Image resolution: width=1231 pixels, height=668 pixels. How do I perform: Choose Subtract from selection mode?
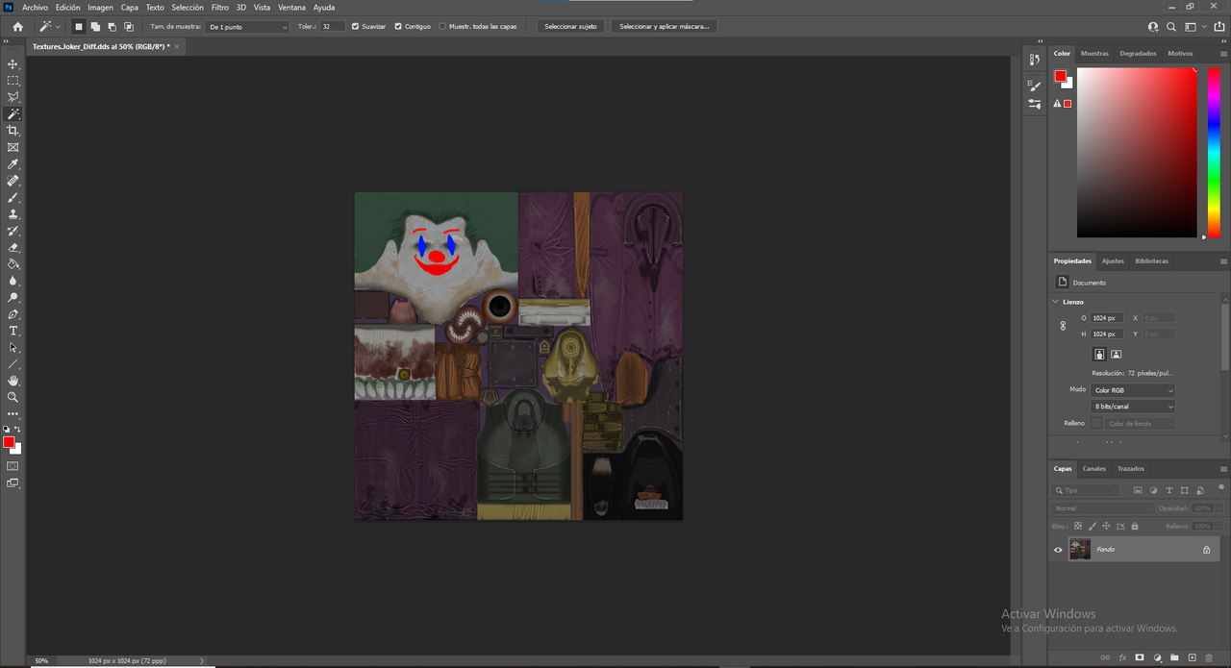click(x=112, y=27)
